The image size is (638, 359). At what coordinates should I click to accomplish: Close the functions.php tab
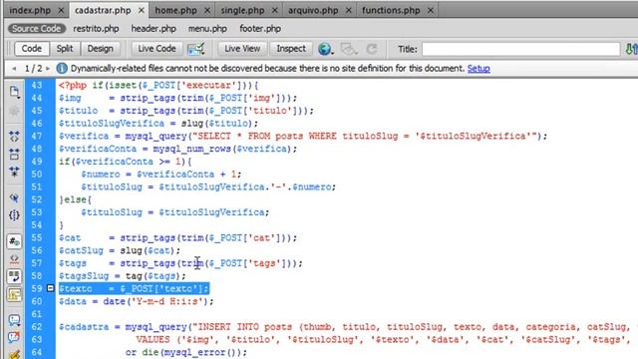431,11
